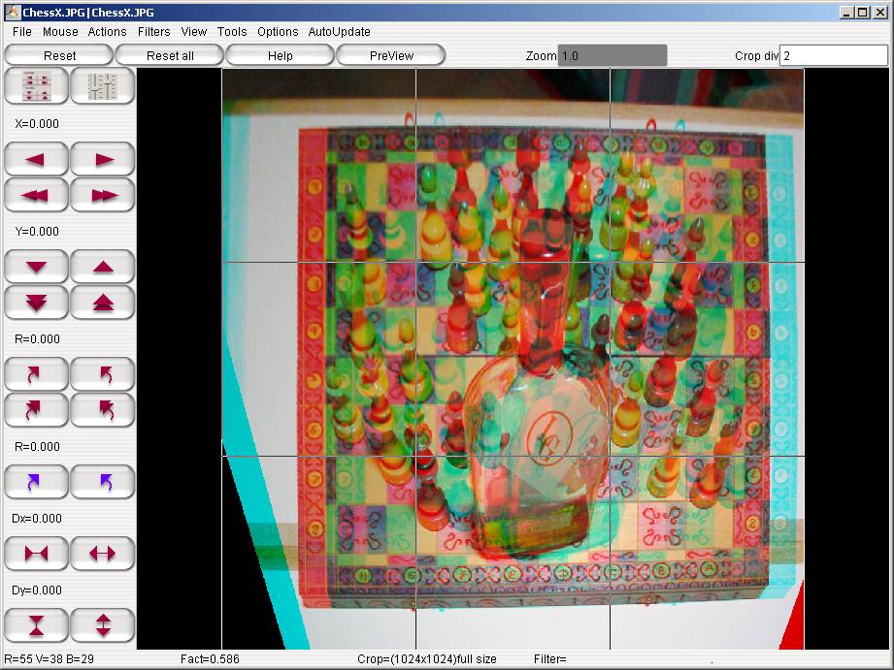
Task: Click the Dx horizontal expand arrows button
Action: (x=103, y=554)
